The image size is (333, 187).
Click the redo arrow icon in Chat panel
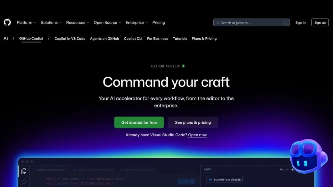[x=287, y=169]
